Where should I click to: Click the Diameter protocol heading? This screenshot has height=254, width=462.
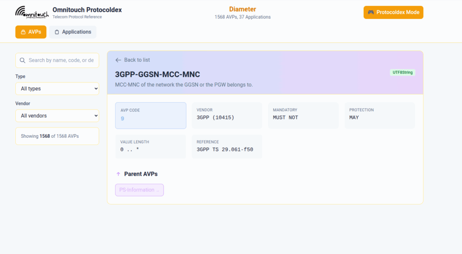242,9
